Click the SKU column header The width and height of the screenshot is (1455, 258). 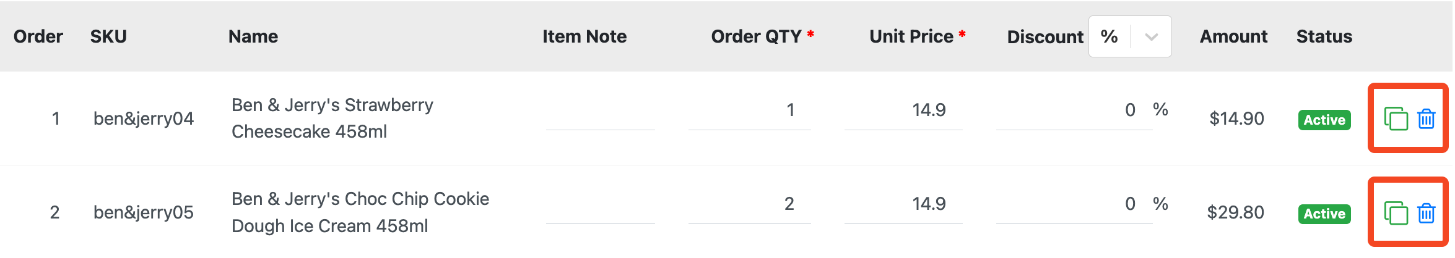pos(108,36)
